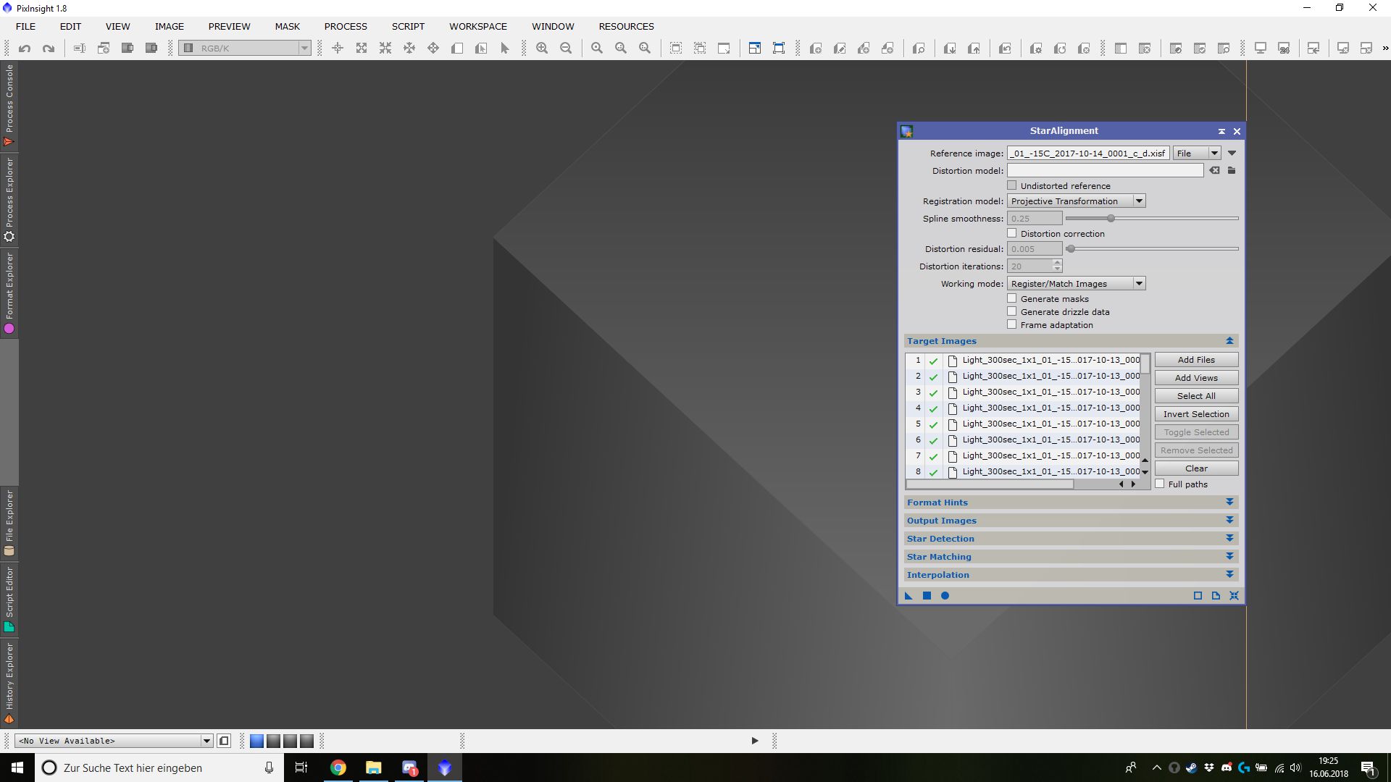Clear the distortion model field icon
Viewport: 1391px width, 782px height.
(x=1214, y=171)
